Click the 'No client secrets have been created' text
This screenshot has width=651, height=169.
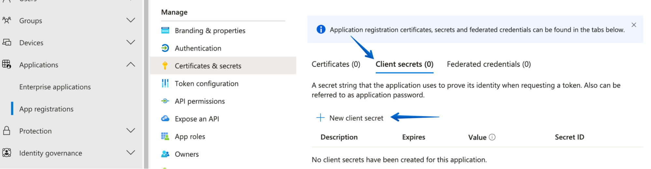pyautogui.click(x=399, y=160)
